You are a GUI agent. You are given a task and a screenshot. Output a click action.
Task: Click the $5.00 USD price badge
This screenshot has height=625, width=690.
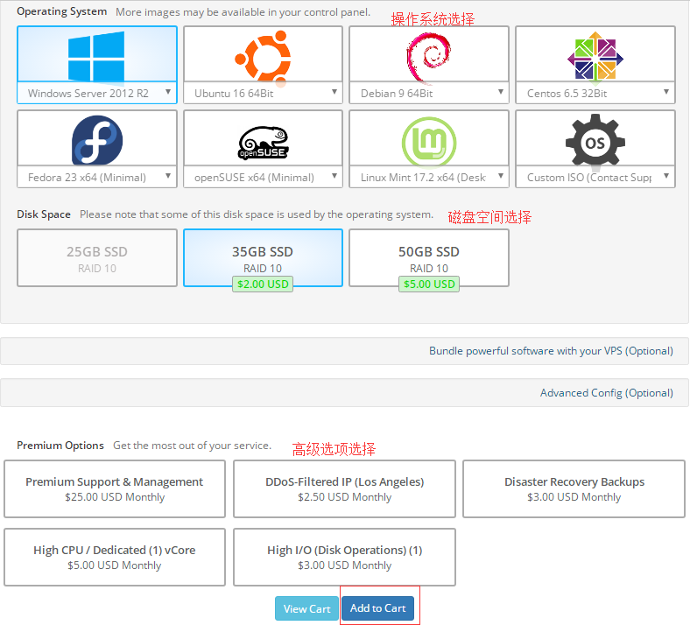pos(429,284)
